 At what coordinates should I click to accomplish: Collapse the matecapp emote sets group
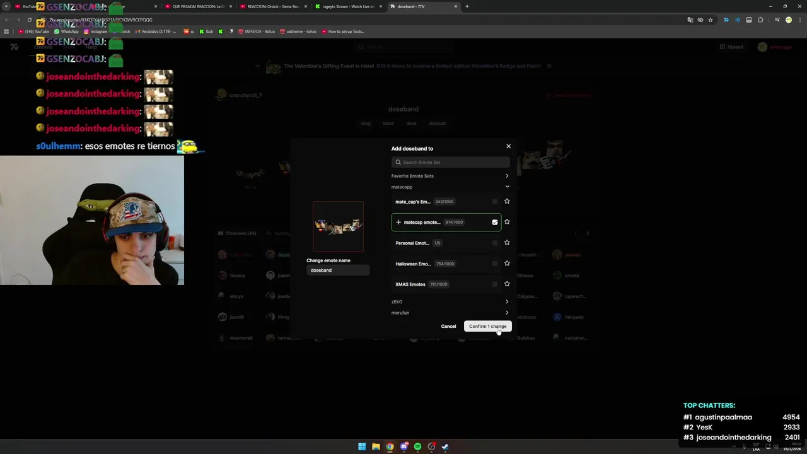(507, 187)
